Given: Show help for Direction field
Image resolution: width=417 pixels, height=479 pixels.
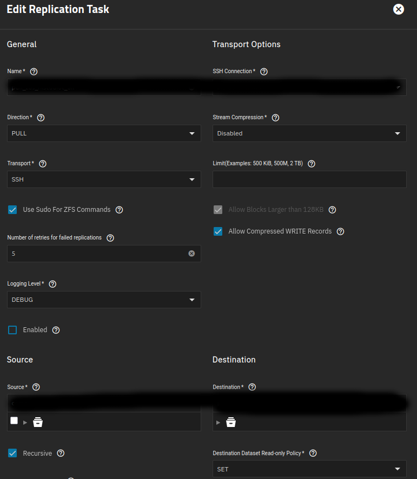Looking at the screenshot, I should pyautogui.click(x=41, y=118).
